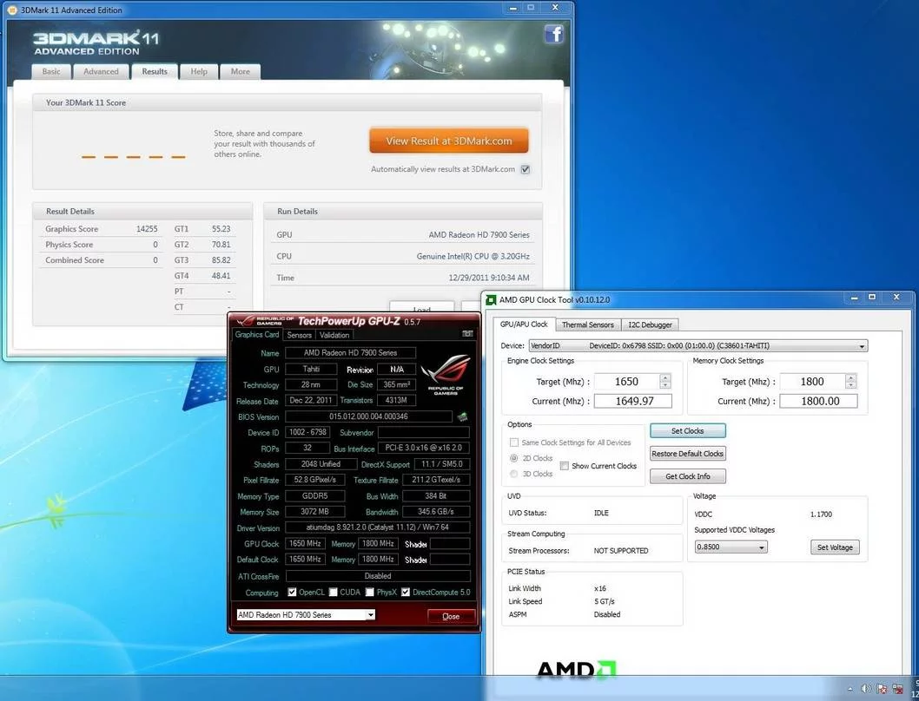Click View Result at 3DMark.com

tap(448, 140)
